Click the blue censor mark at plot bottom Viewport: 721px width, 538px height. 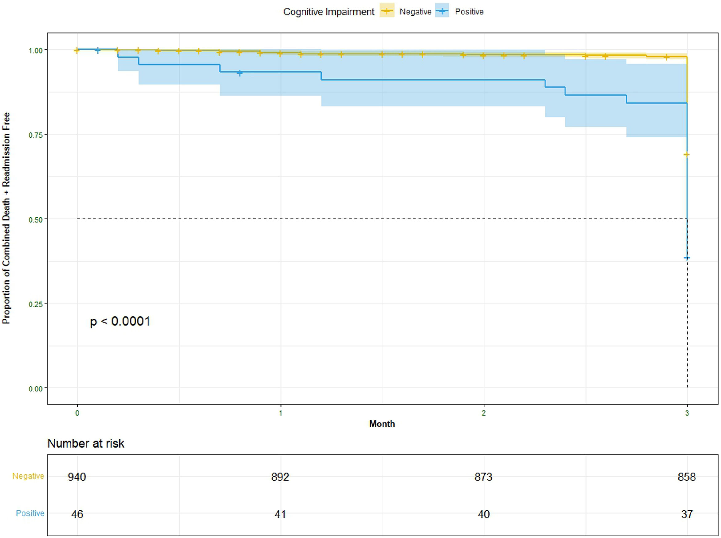point(687,258)
